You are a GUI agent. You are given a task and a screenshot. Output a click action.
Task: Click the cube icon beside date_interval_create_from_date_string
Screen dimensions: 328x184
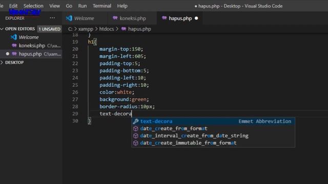pyautogui.click(x=135, y=136)
